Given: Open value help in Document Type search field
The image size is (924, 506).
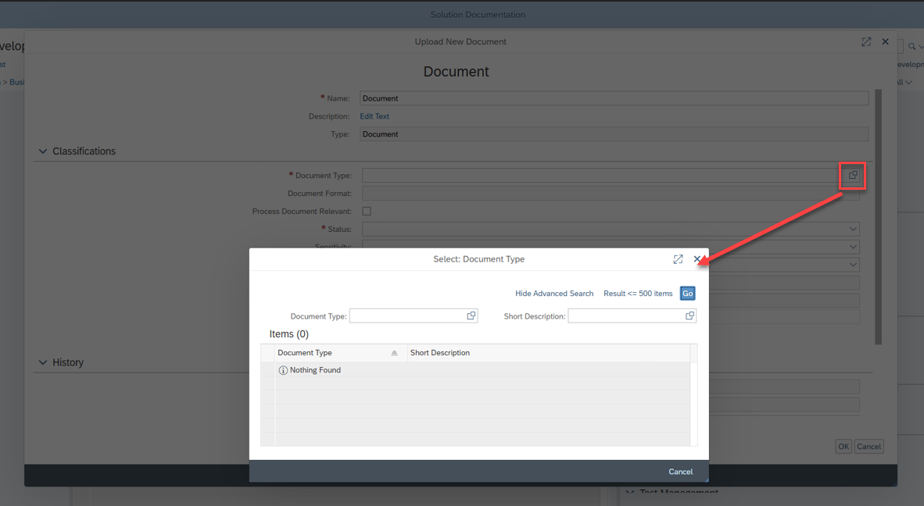Looking at the screenshot, I should pos(471,316).
